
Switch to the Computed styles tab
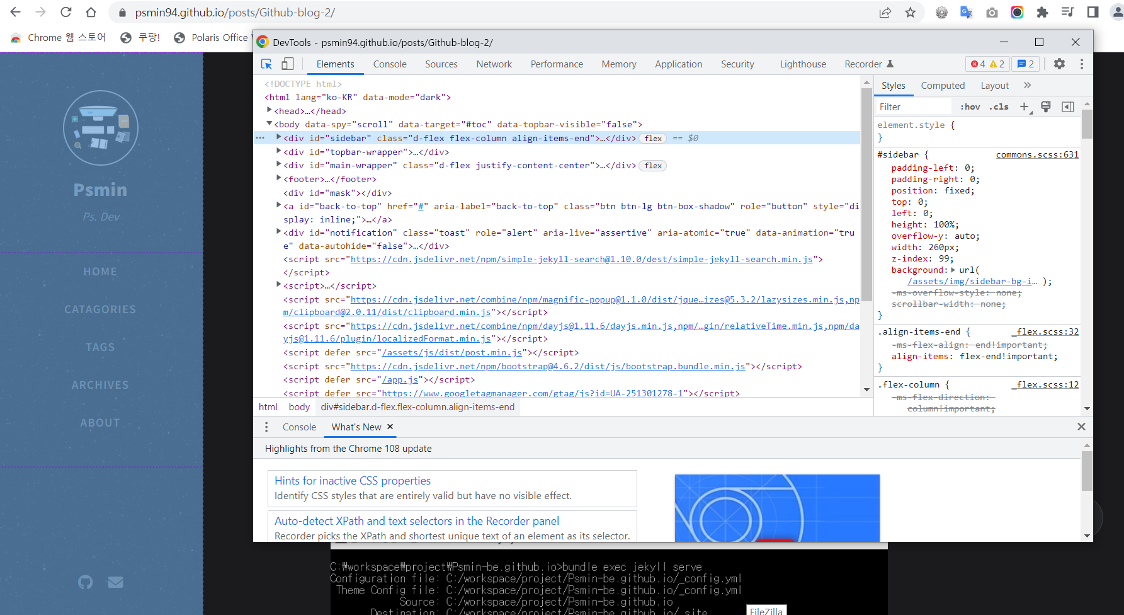click(943, 85)
